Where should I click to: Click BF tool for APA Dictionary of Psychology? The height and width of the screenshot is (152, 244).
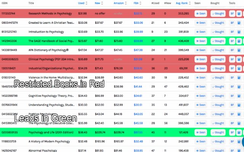(232, 50)
